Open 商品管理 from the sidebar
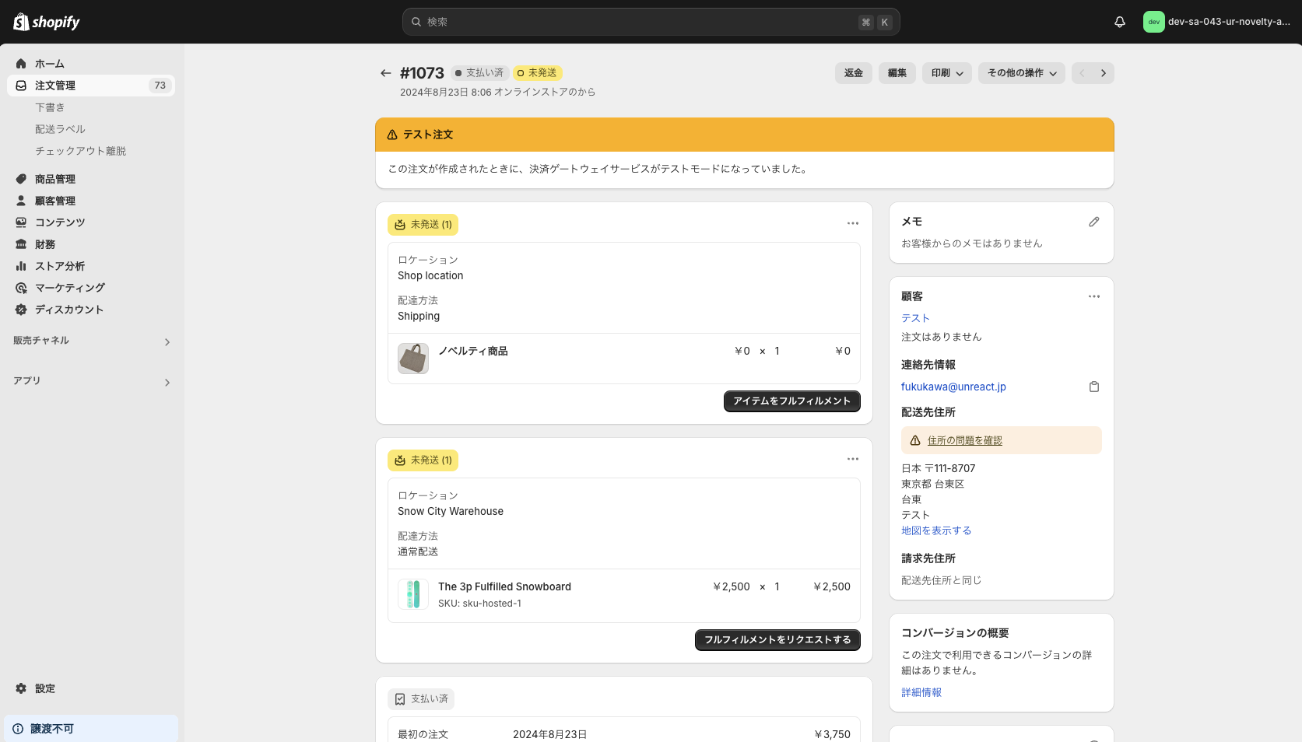Screen dimensions: 1302x742 [x=58, y=178]
